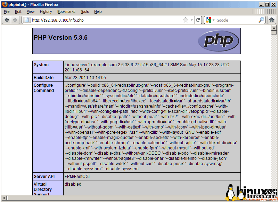Click inside the Google search box
Screen dimensions: 278x202
coord(236,20)
